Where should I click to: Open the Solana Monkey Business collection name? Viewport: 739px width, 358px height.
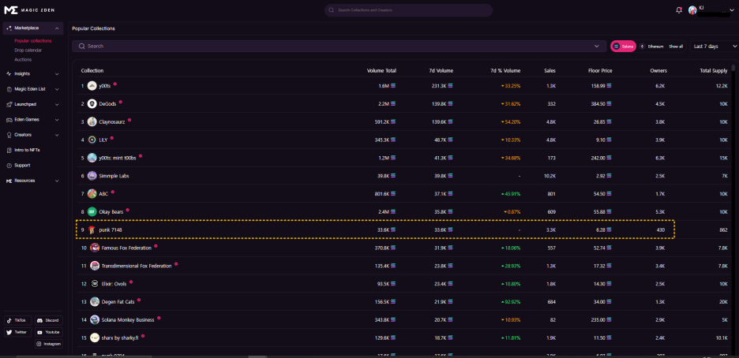click(128, 320)
